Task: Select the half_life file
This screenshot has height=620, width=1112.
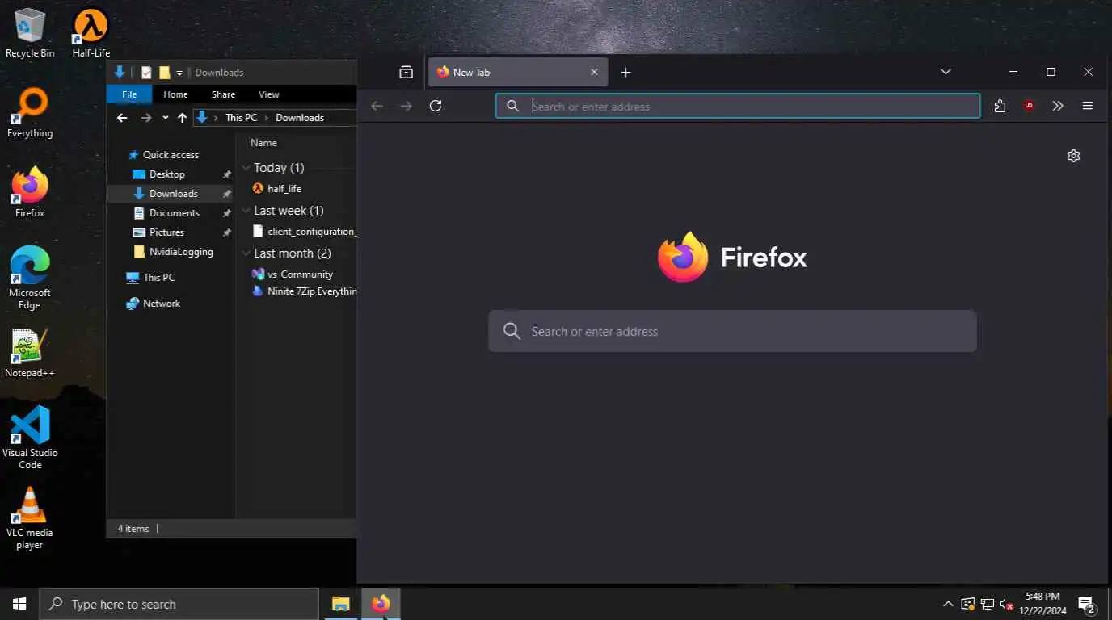Action: tap(277, 189)
